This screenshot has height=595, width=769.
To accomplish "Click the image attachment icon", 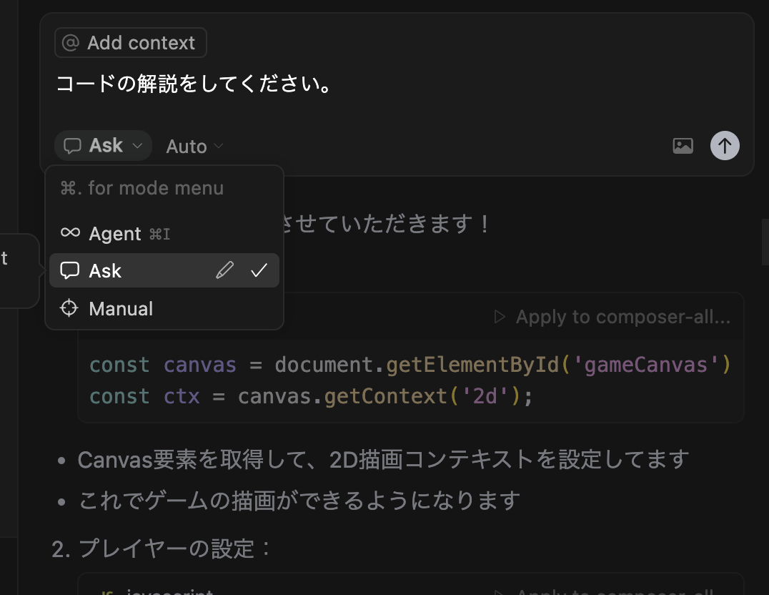I will coord(683,145).
